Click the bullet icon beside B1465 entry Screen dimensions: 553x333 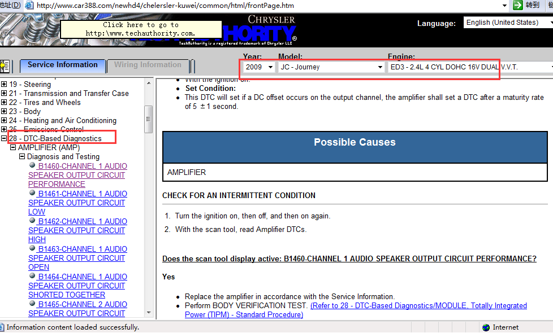pyautogui.click(x=32, y=304)
